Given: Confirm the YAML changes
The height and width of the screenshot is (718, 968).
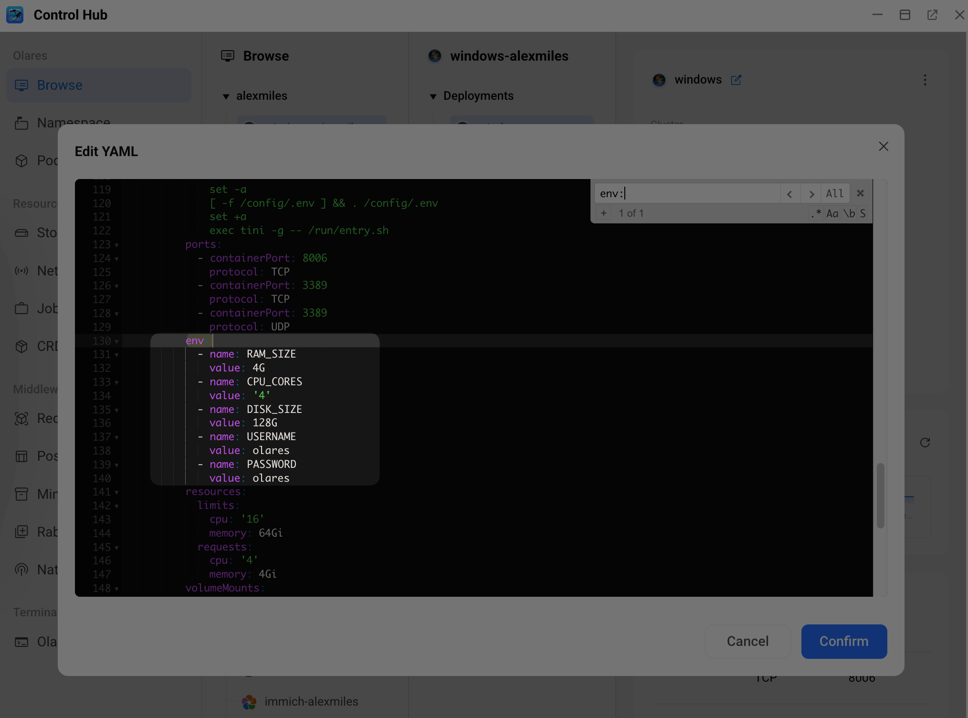Looking at the screenshot, I should (x=844, y=641).
